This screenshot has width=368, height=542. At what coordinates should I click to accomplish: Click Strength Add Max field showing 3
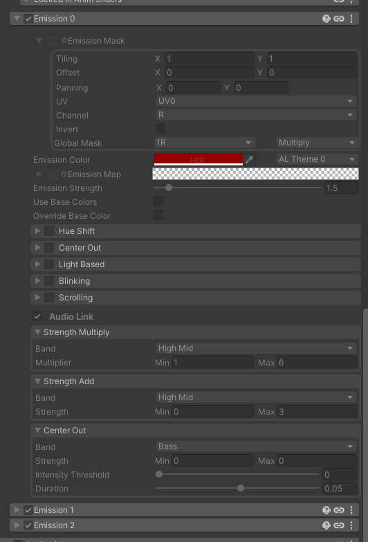coord(317,412)
